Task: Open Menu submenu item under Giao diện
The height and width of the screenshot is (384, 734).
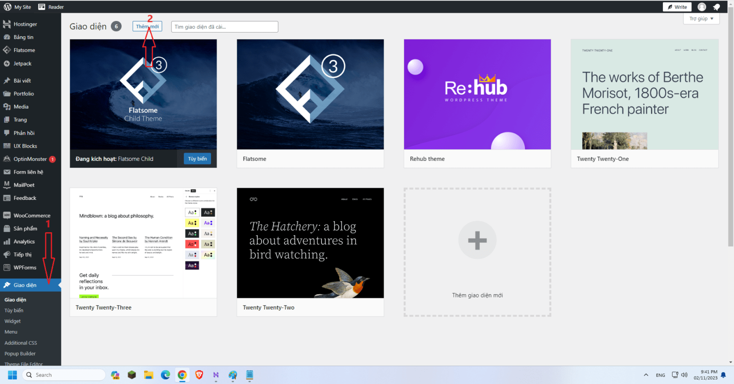Action: (x=11, y=332)
